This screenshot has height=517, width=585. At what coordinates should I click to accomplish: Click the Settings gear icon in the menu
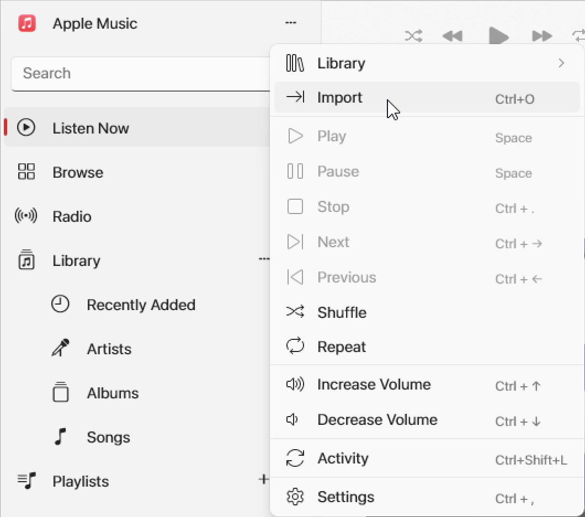295,497
